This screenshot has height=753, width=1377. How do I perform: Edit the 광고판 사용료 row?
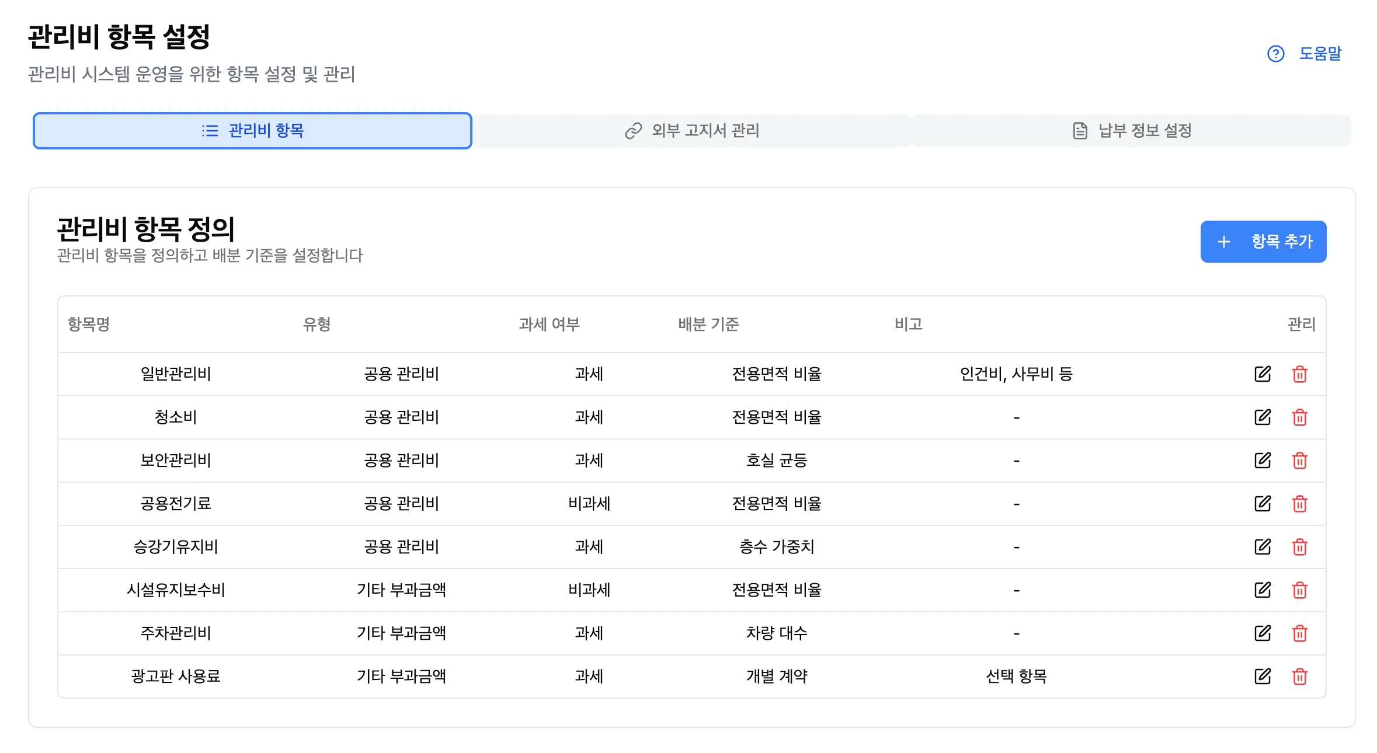[1263, 676]
